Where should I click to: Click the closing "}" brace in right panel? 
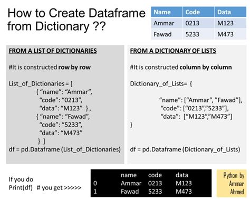click(131, 125)
